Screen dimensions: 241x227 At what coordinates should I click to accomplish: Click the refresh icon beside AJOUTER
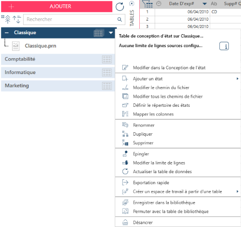pyautogui.click(x=120, y=7)
